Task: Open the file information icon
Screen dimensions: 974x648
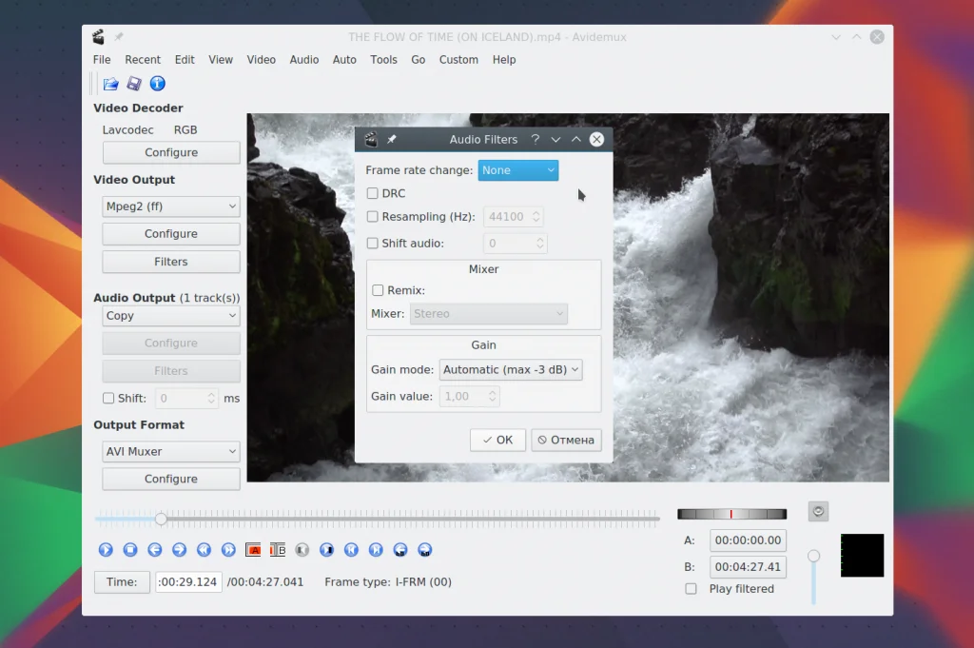Action: pos(158,84)
